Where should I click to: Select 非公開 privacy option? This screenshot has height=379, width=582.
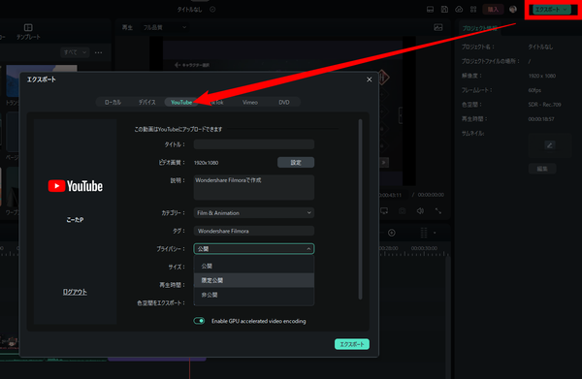[x=254, y=295]
